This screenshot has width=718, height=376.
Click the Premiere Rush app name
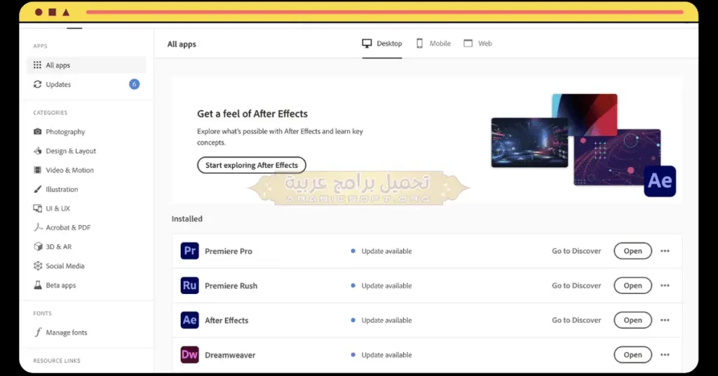[231, 286]
